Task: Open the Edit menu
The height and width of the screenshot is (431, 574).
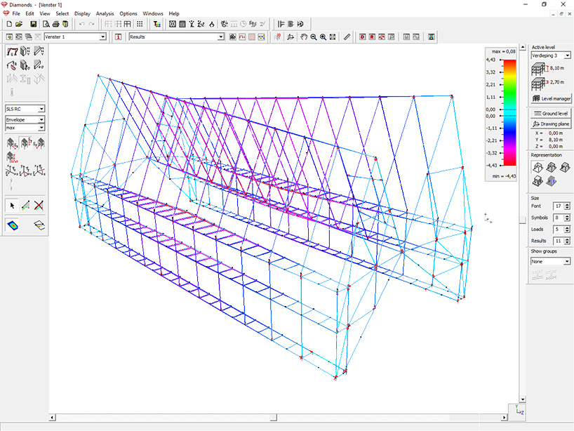Action: [29, 13]
